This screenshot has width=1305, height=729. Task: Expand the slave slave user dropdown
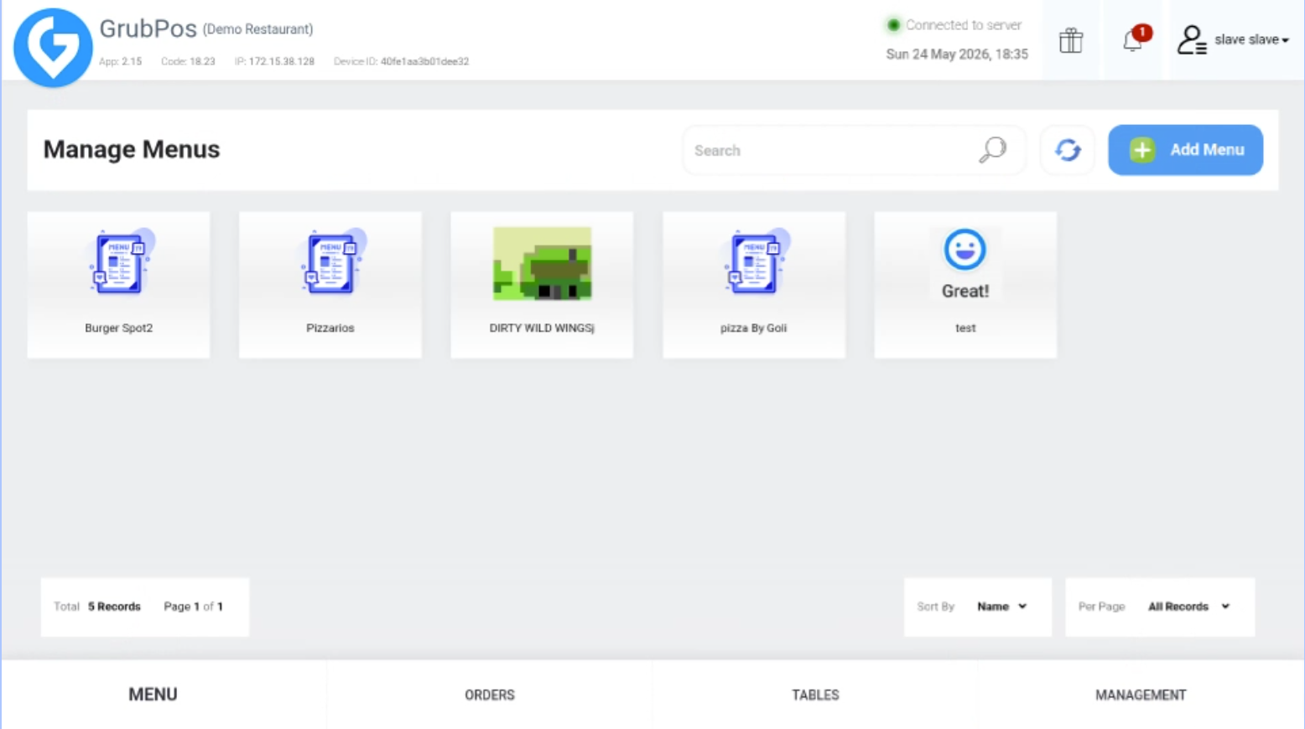click(1251, 39)
